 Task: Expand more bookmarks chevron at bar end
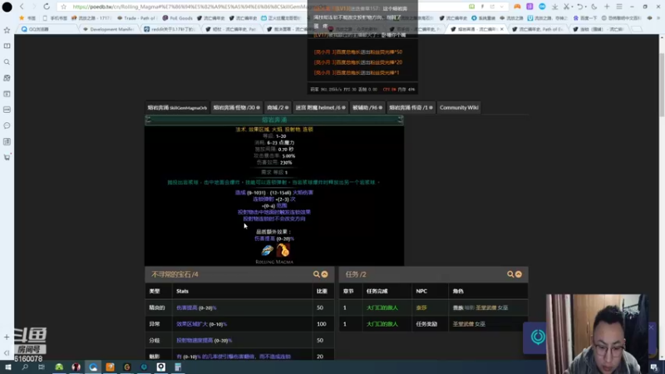(x=660, y=18)
